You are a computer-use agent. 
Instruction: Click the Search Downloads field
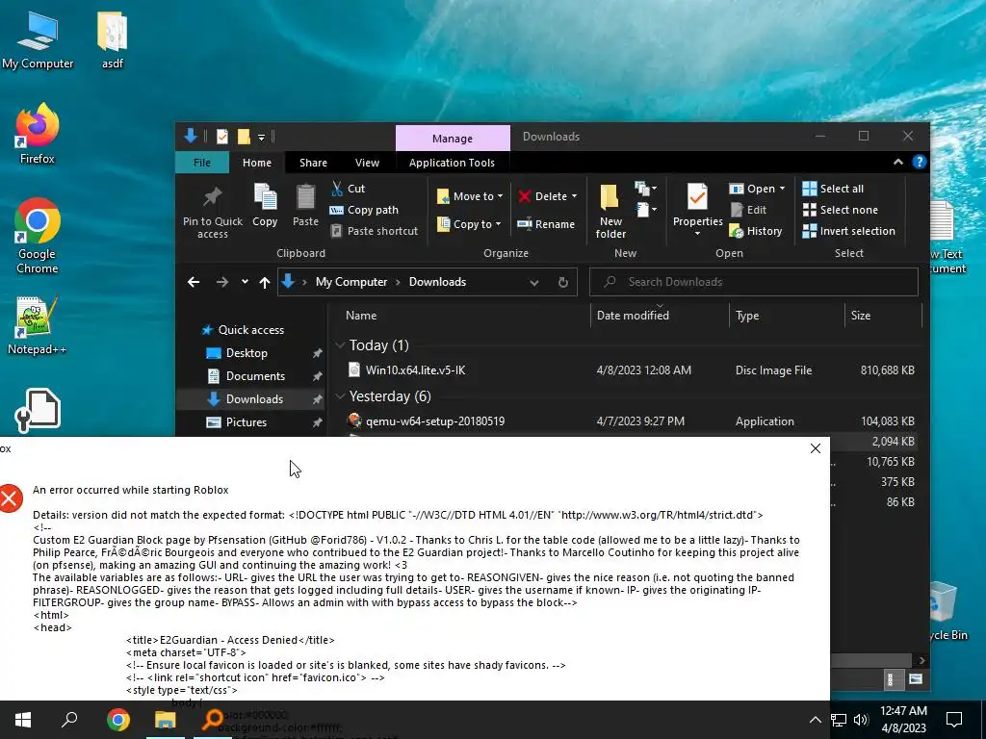point(753,282)
